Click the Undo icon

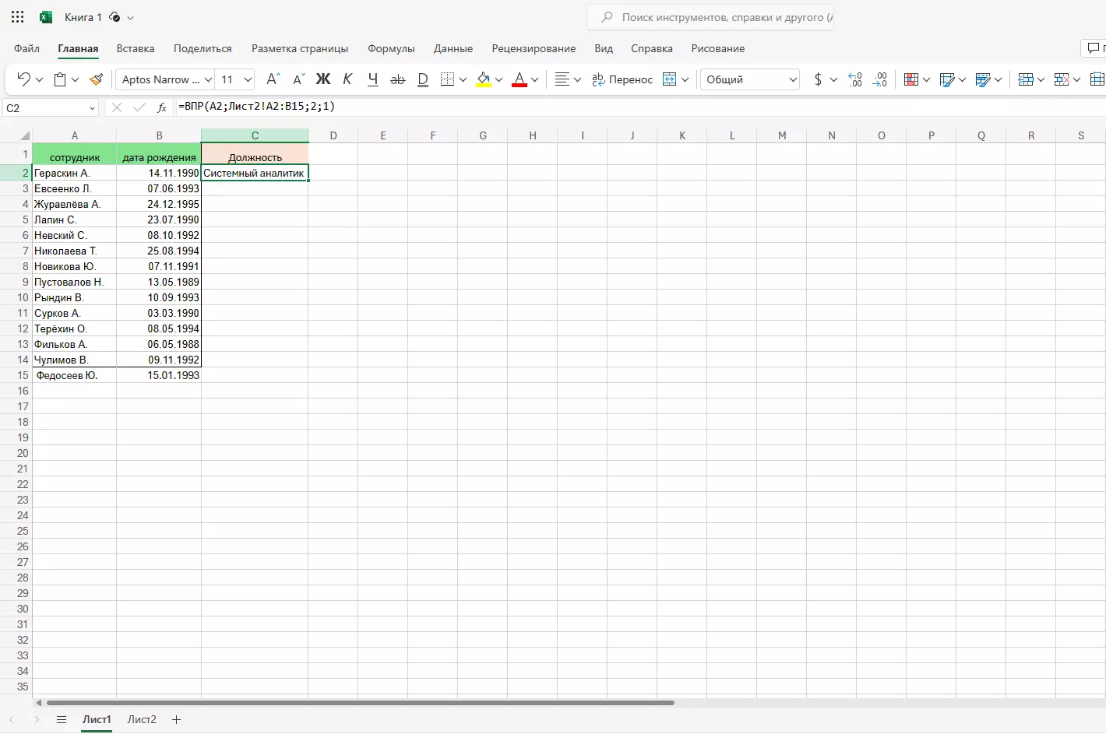click(23, 79)
